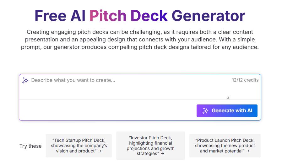Image resolution: width=282 pixels, height=165 pixels.
Task: Pick the Product Launch Pitch Deck prompt
Action: (225, 146)
